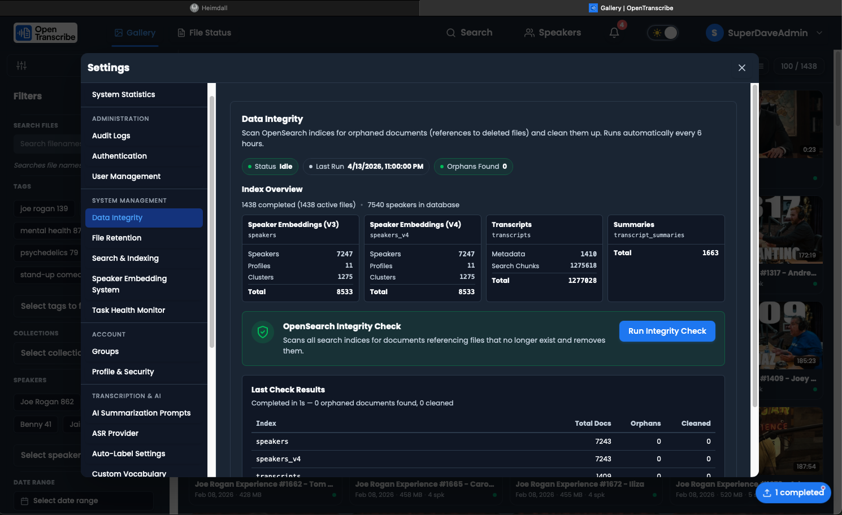
Task: Click the Search magnifier icon
Action: [x=451, y=33]
